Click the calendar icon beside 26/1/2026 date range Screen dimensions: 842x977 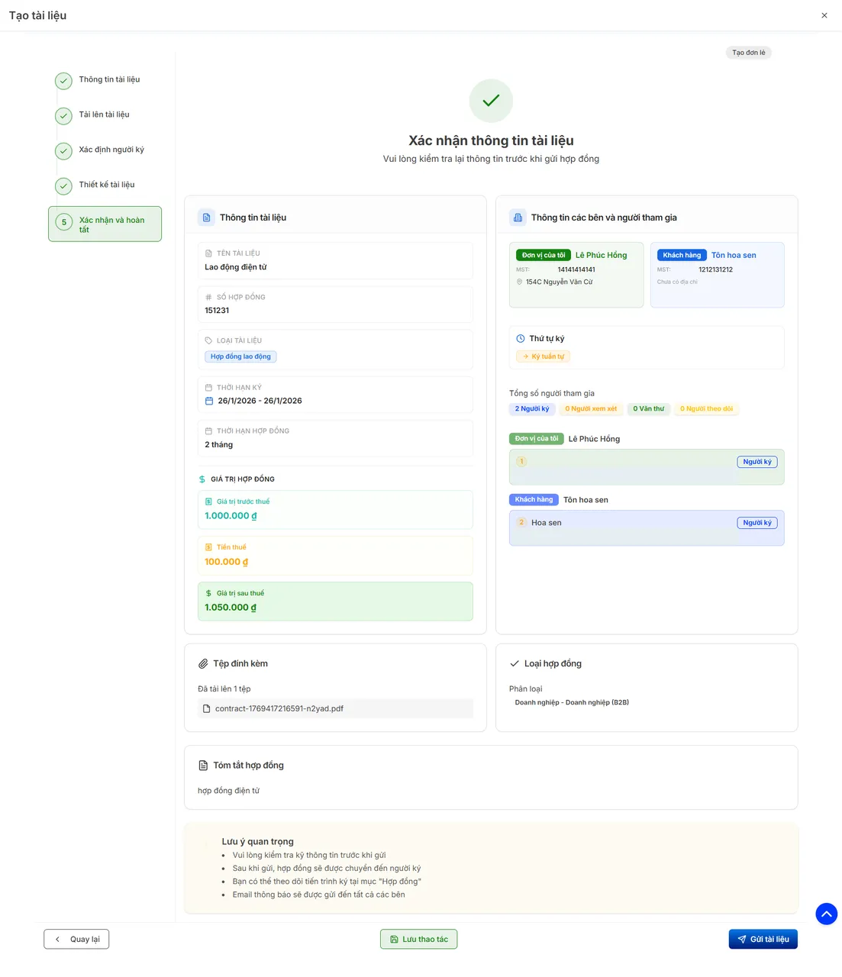tap(209, 401)
